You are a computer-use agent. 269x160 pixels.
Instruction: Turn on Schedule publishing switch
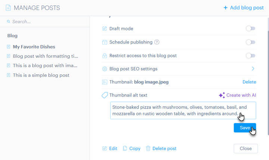[251, 42]
